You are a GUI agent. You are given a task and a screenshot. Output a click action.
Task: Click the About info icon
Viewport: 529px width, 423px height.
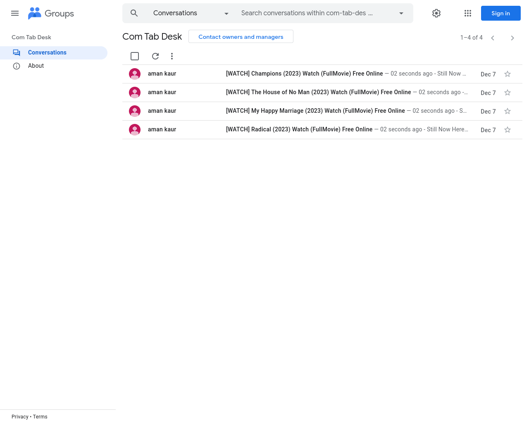17,66
